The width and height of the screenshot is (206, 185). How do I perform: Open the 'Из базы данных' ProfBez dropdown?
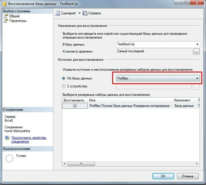[x=158, y=78]
